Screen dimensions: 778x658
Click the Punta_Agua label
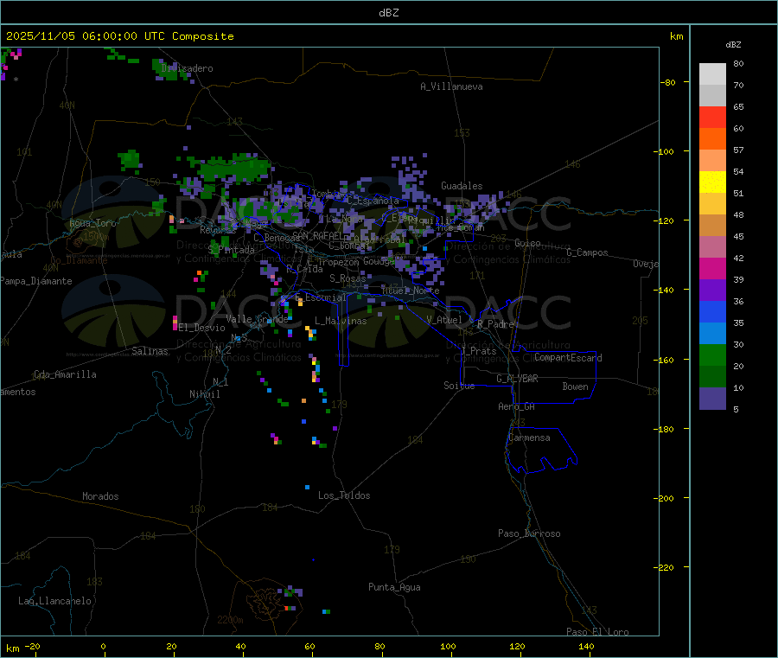tap(394, 587)
